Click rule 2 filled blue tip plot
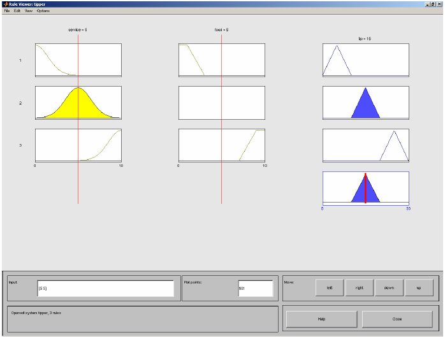Viewport: 445px width, 337px height. 366,103
